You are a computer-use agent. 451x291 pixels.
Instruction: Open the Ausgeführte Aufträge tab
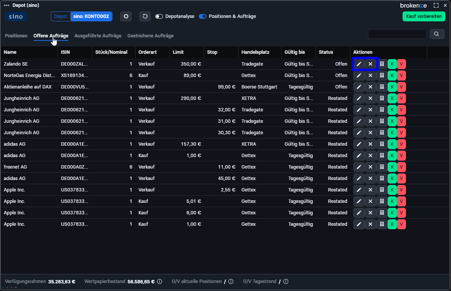[x=98, y=35]
